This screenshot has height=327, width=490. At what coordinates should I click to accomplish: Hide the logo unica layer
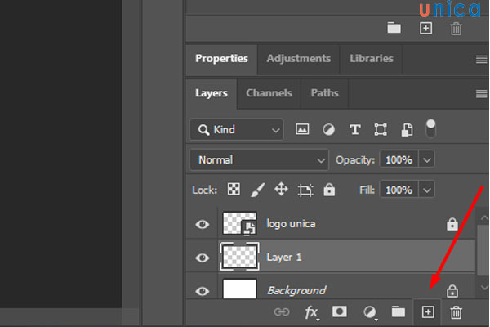tap(203, 224)
